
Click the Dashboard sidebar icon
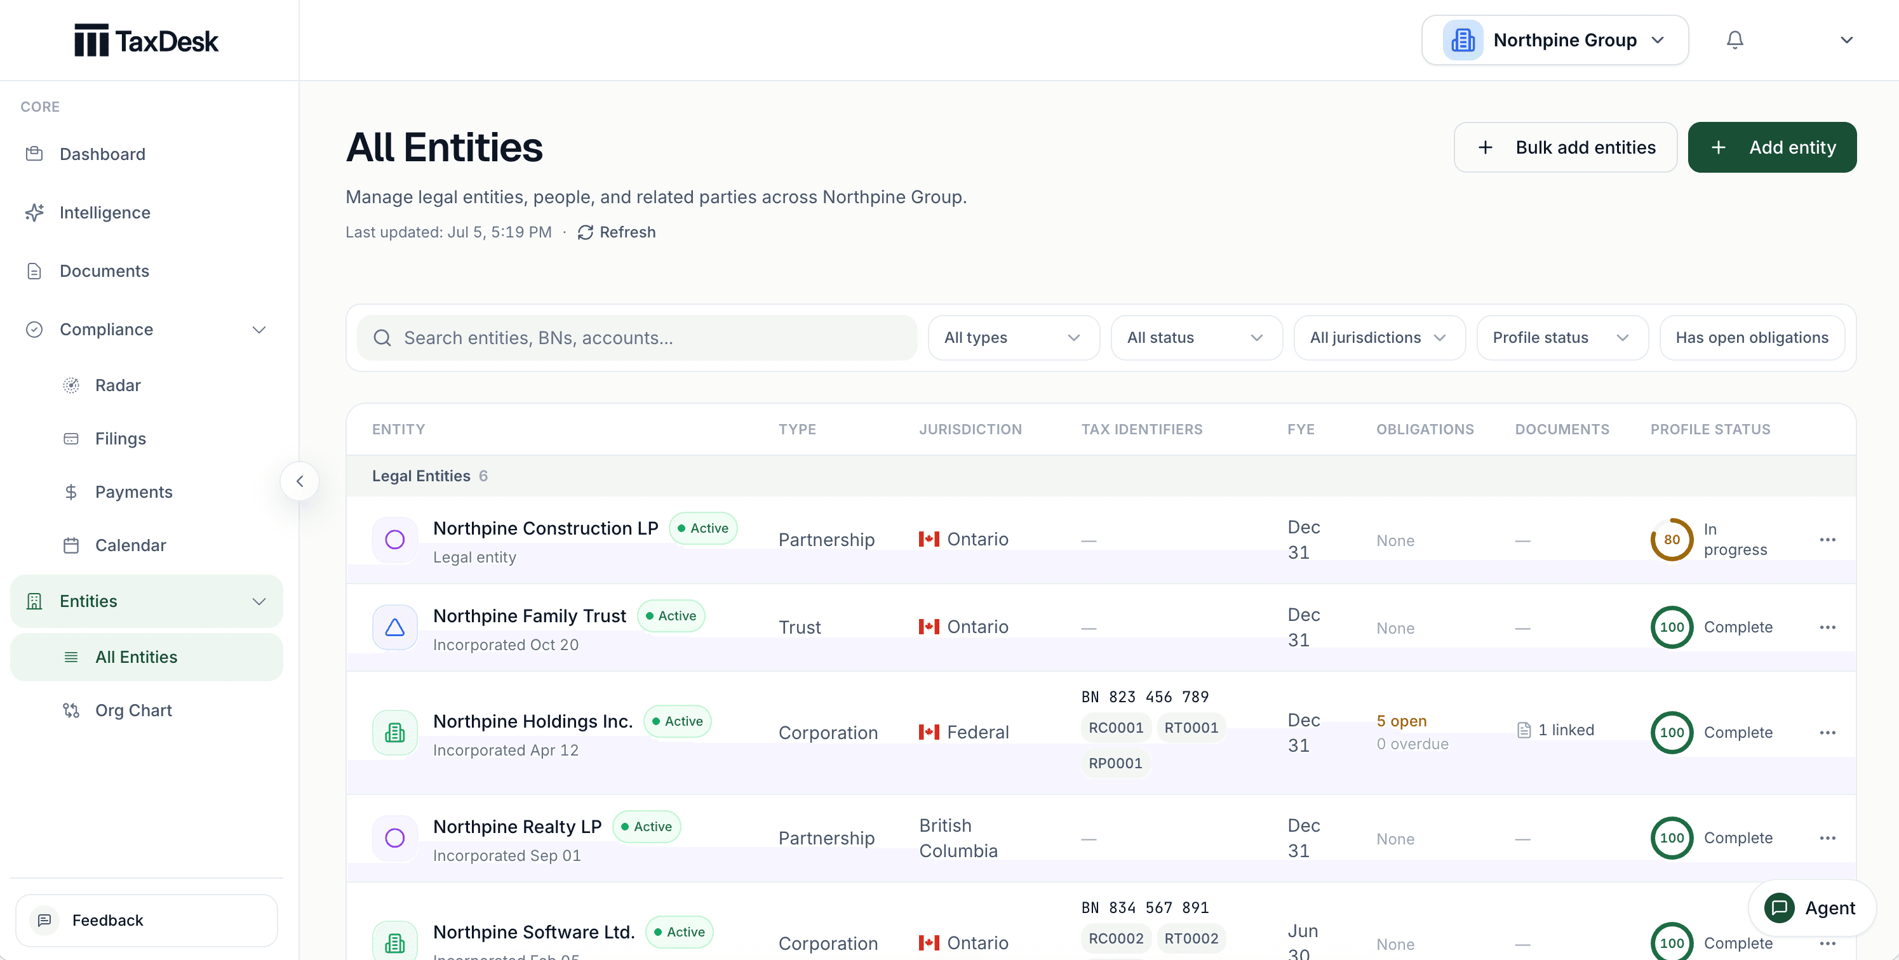(x=34, y=154)
